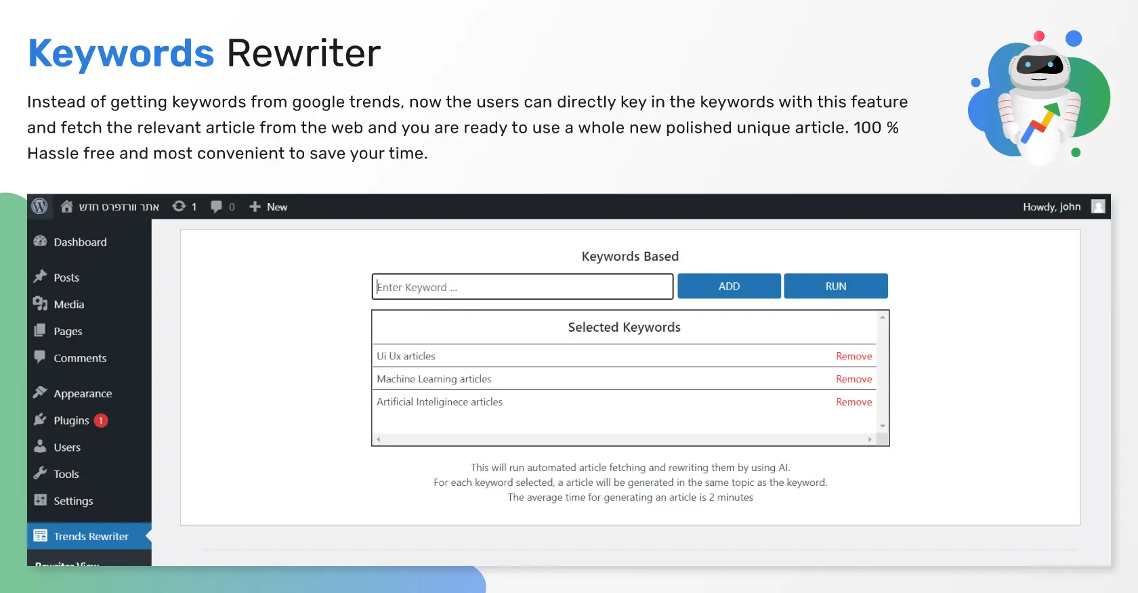This screenshot has height=593, width=1138.
Task: Click the Machine Learning articles row text
Action: (434, 379)
